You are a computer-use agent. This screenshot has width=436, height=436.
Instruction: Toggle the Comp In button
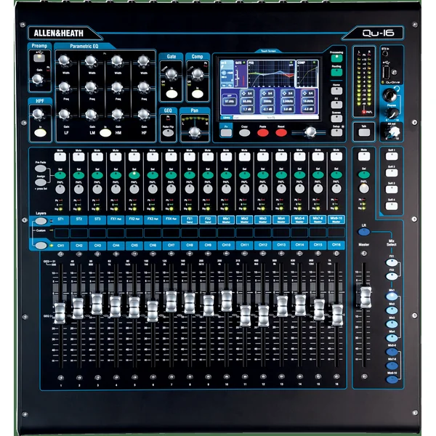coord(198,94)
